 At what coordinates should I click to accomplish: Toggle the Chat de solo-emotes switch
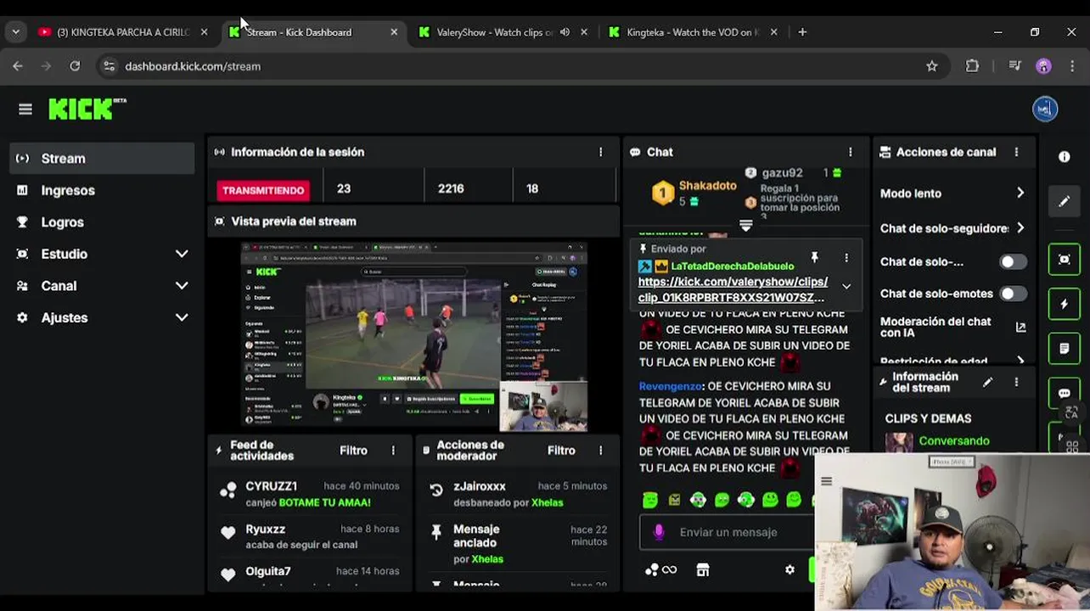[1013, 294]
